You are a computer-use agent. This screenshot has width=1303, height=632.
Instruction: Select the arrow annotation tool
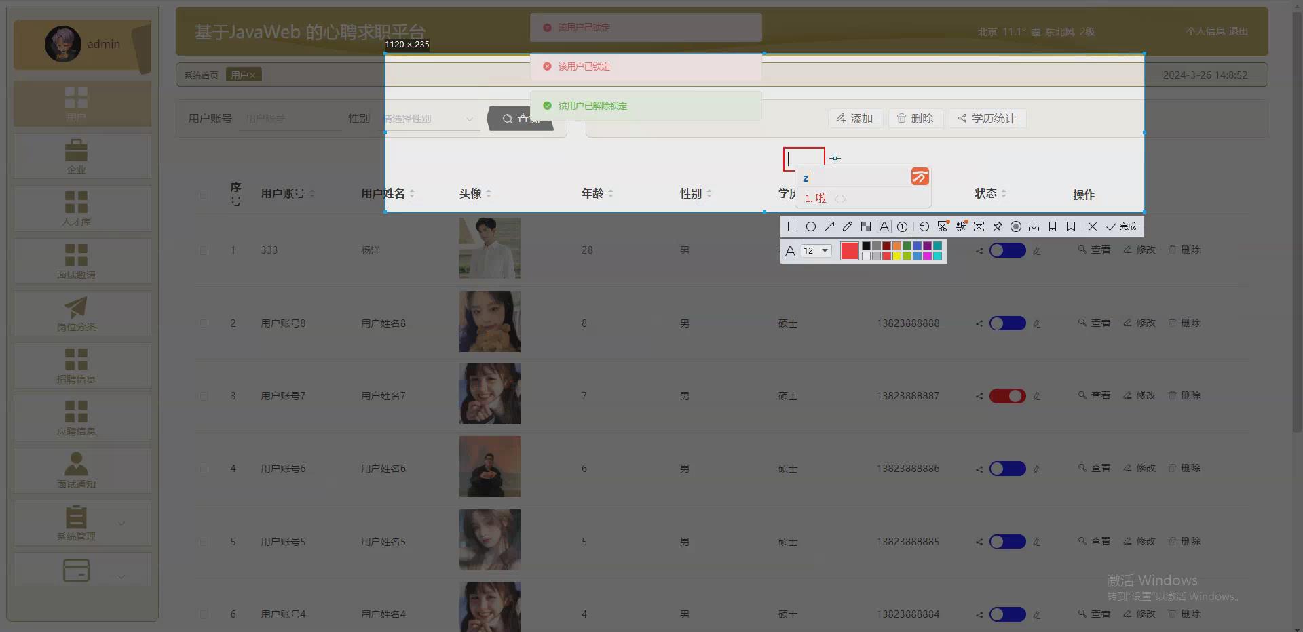[x=829, y=226]
